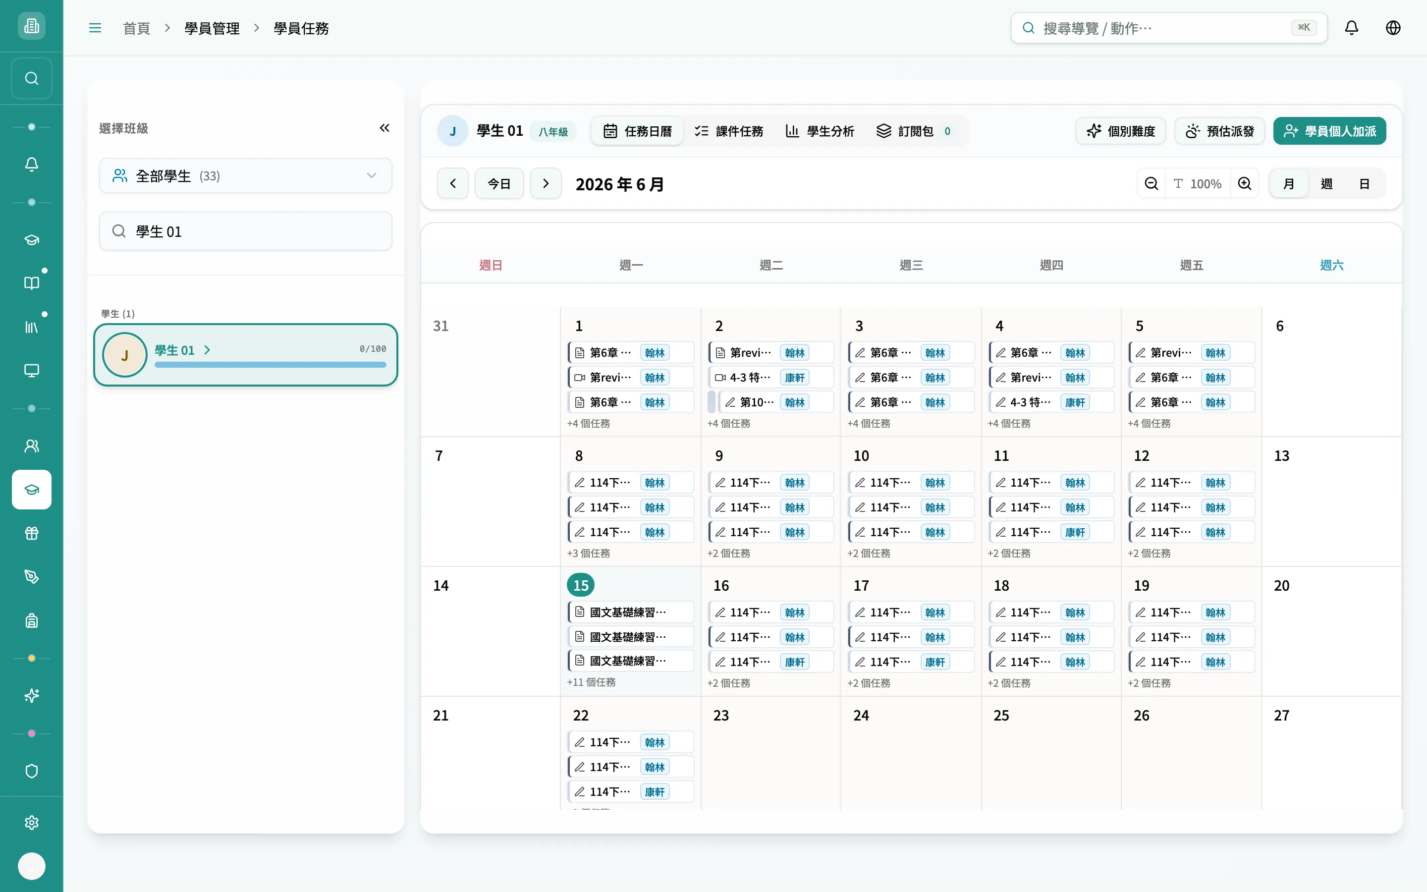Expand +2 個任務 on June 19
The width and height of the screenshot is (1427, 892).
point(1149,683)
